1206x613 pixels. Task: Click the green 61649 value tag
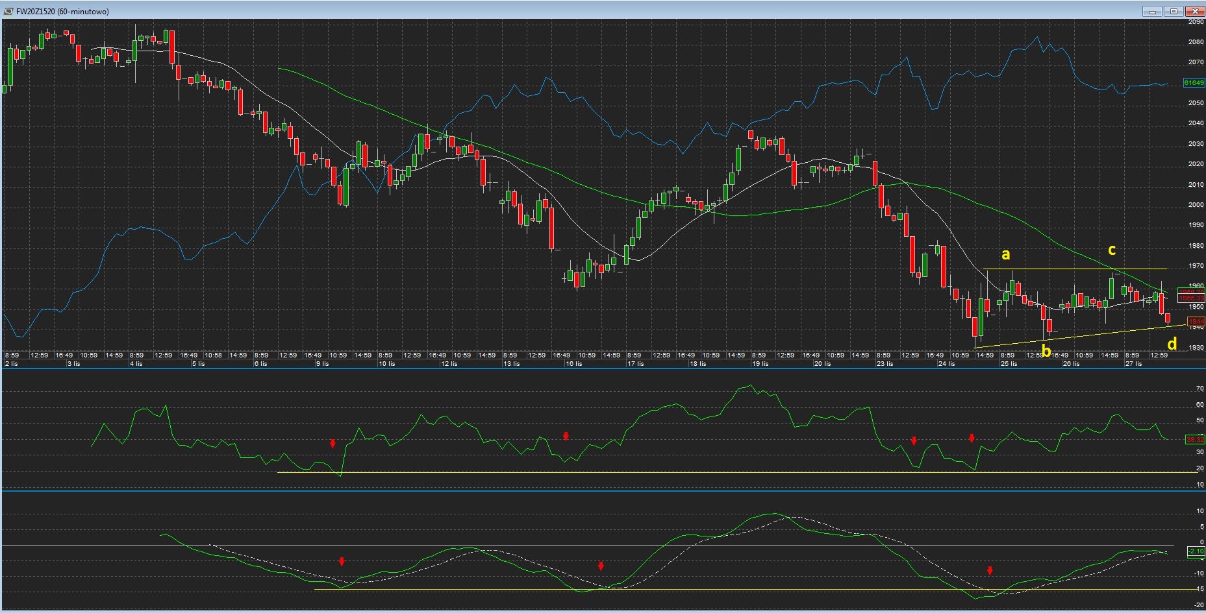tap(1194, 83)
